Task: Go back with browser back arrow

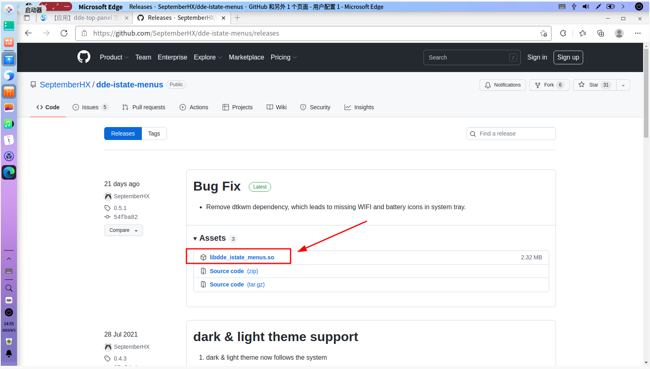Action: pos(28,33)
